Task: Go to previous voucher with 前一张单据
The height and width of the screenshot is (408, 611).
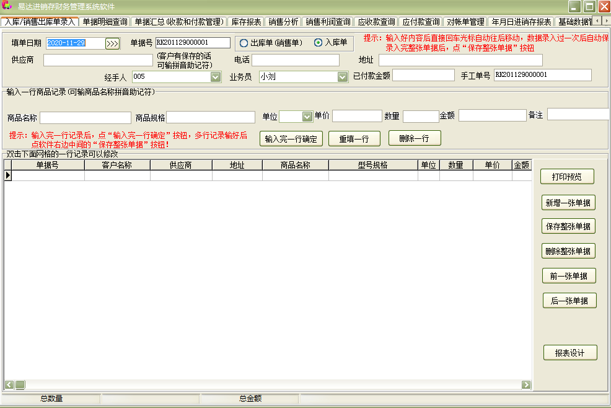Action: tap(569, 276)
